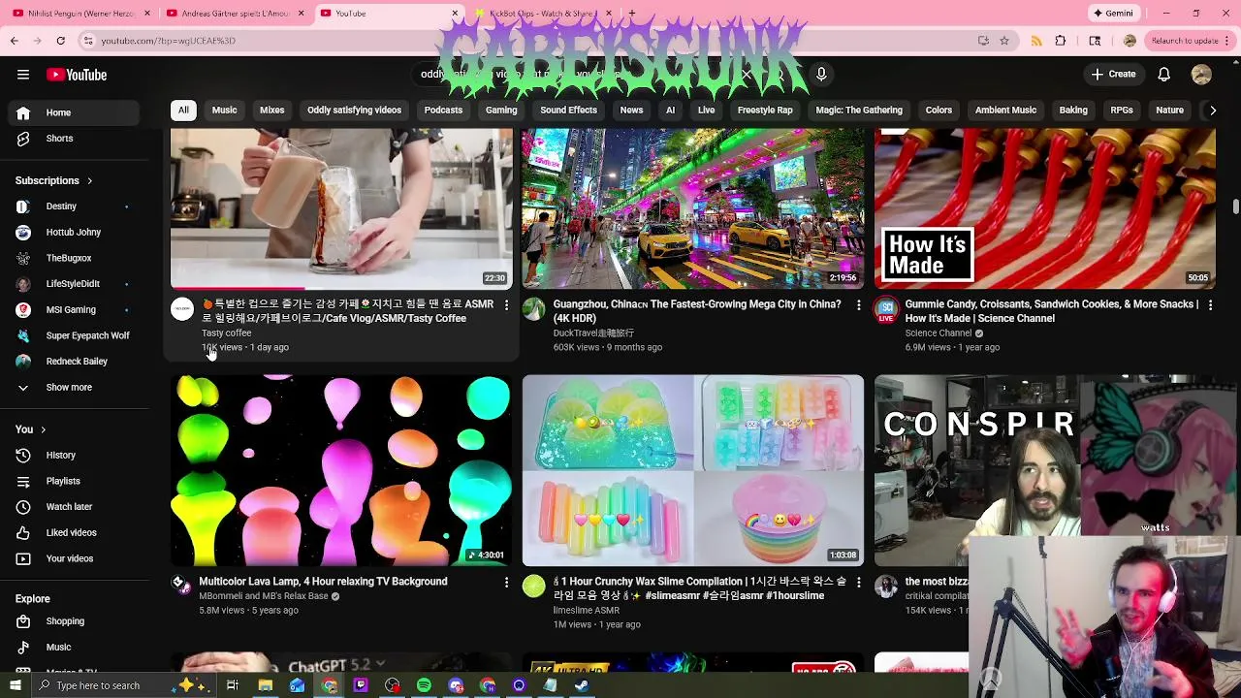1241x698 pixels.
Task: Expand the Subscriptions section chevron
Action: pyautogui.click(x=89, y=181)
